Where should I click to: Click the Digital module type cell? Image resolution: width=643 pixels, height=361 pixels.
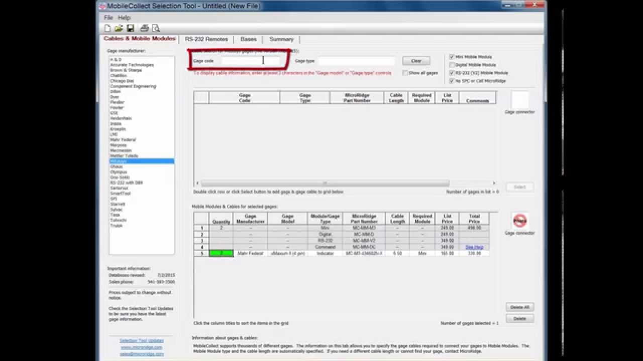click(326, 235)
